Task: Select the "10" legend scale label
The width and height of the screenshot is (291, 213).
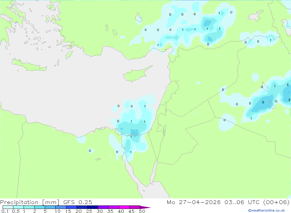Action: pyautogui.click(x=58, y=211)
